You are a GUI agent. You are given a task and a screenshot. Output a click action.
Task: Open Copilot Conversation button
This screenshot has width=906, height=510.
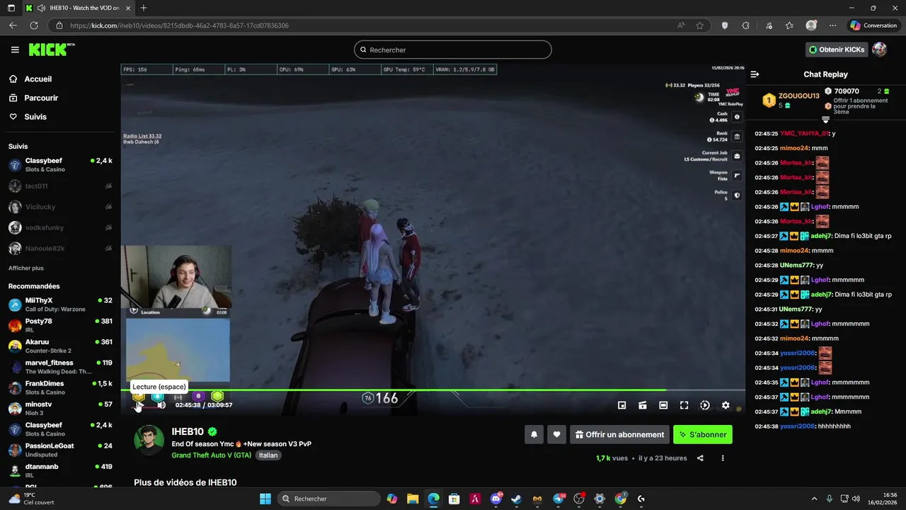coord(873,25)
